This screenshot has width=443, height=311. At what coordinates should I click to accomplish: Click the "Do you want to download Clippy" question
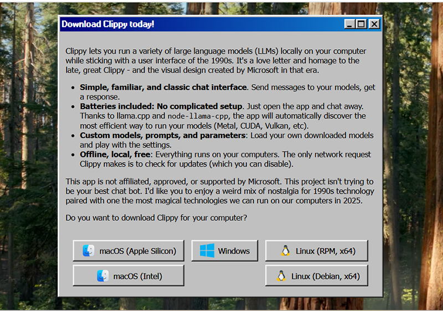point(156,217)
